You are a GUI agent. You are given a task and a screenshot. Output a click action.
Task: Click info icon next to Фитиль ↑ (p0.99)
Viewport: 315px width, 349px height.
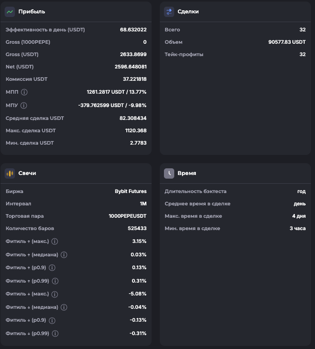pyautogui.click(x=55, y=281)
